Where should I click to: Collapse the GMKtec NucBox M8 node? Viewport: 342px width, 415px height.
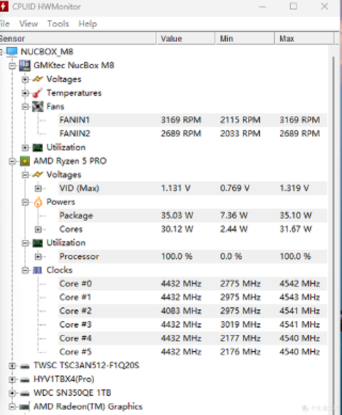click(x=12, y=66)
